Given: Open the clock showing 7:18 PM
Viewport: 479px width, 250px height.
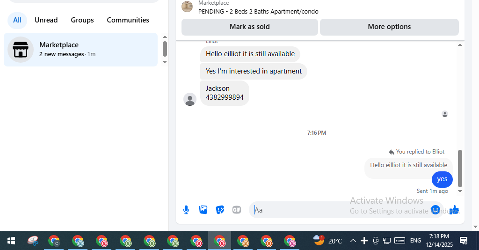Looking at the screenshot, I should click(x=439, y=241).
